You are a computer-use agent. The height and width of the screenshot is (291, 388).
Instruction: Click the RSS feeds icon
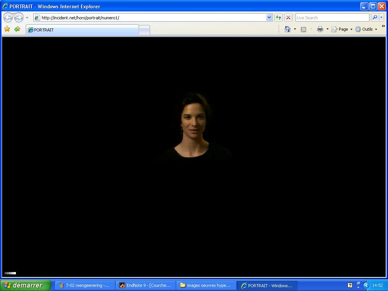coord(304,30)
